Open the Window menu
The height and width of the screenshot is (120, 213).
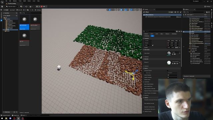coord(15,1)
